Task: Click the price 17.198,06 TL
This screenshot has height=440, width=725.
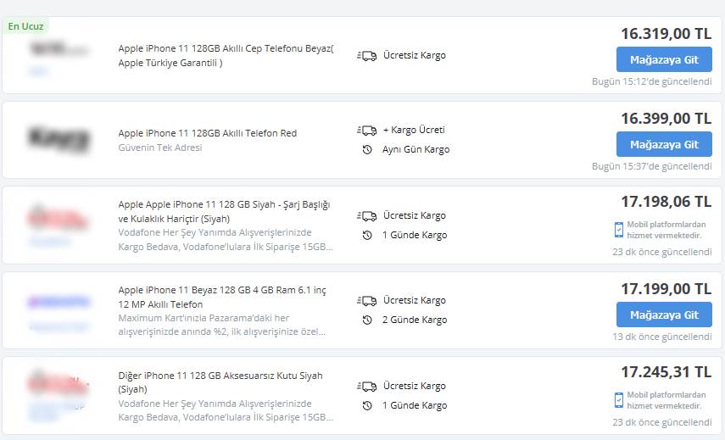Action: click(666, 202)
